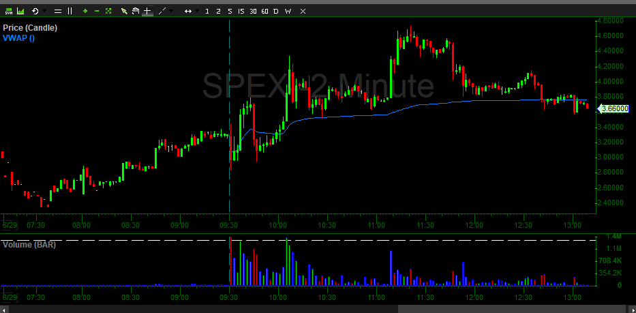636x313 pixels.
Task: Toggle the crosshair cursor tool
Action: tap(147, 12)
